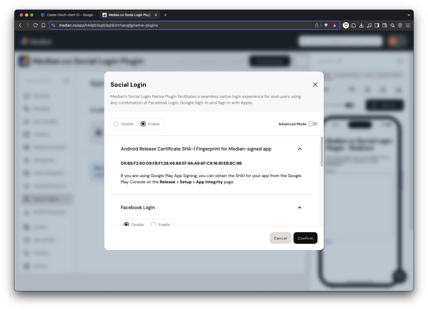
Task: Go forward in browser history
Action: click(28, 25)
